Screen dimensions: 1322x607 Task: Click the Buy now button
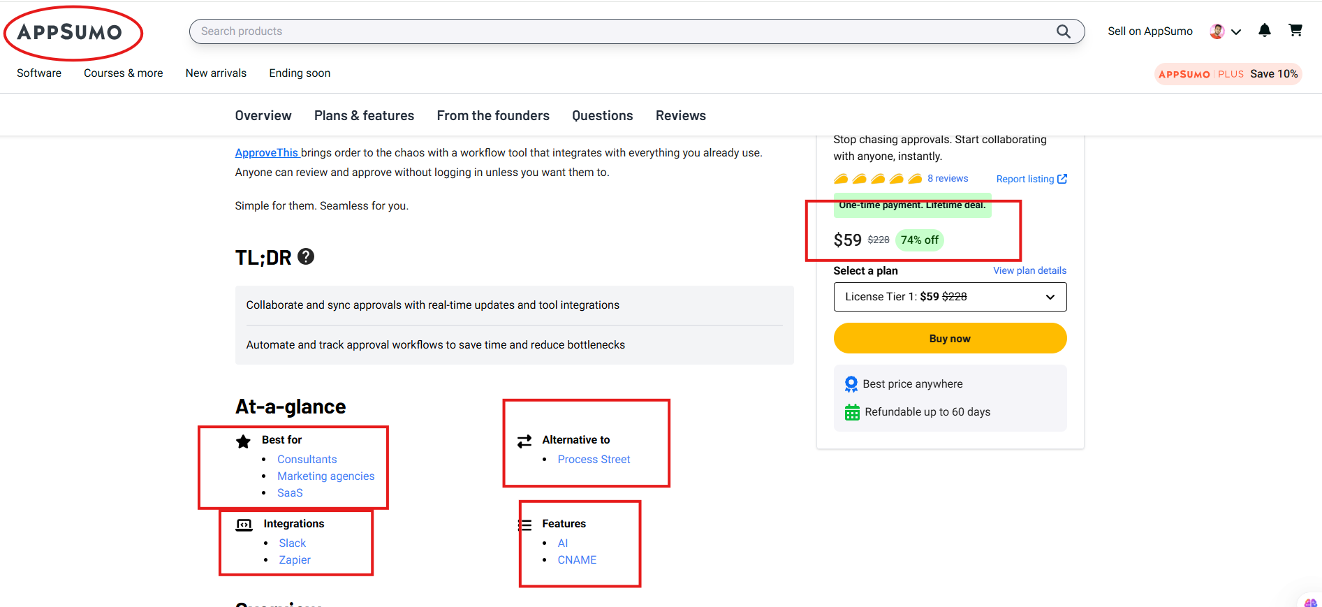pyautogui.click(x=950, y=338)
